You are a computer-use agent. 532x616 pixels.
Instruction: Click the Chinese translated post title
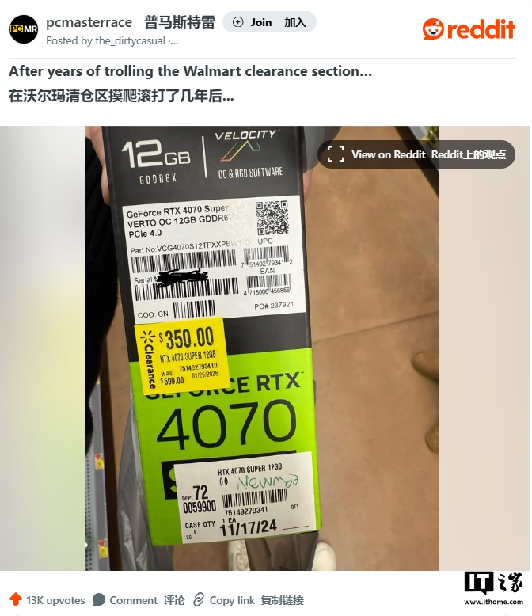[x=121, y=96]
